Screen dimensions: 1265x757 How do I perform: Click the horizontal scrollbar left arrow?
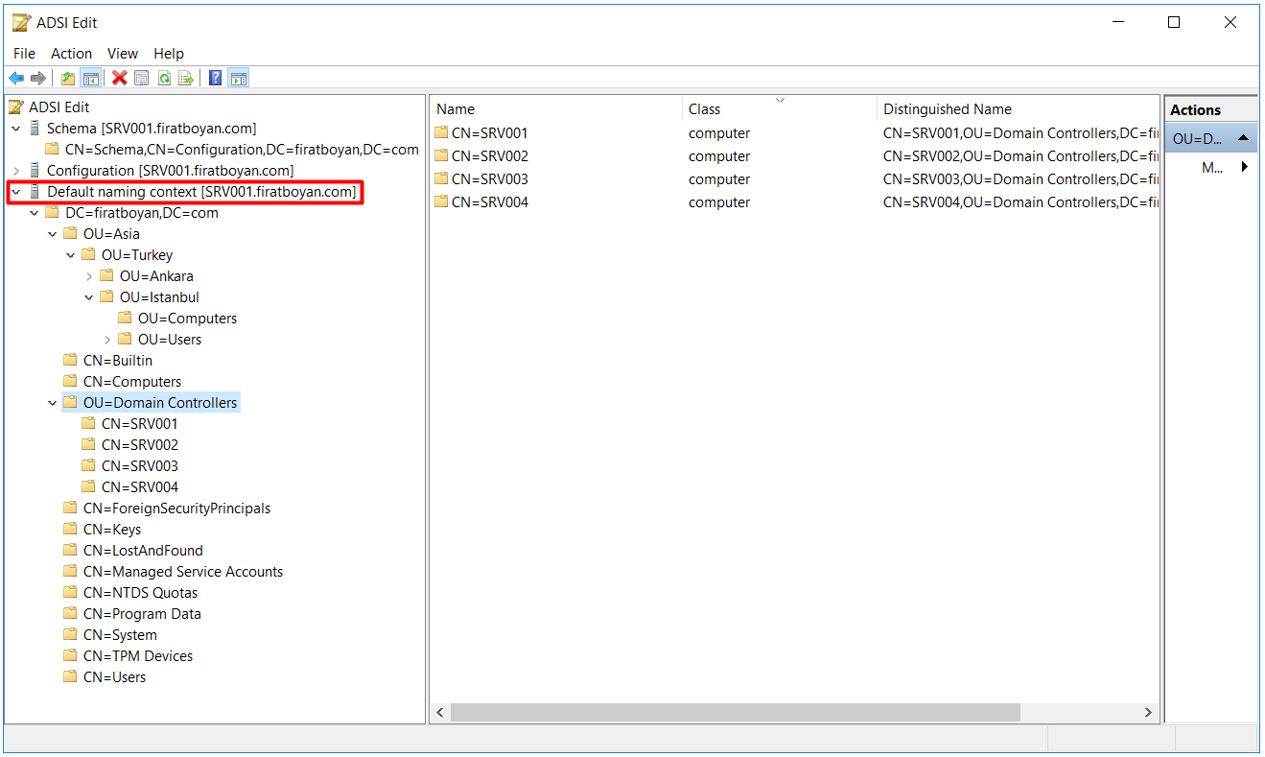point(440,713)
